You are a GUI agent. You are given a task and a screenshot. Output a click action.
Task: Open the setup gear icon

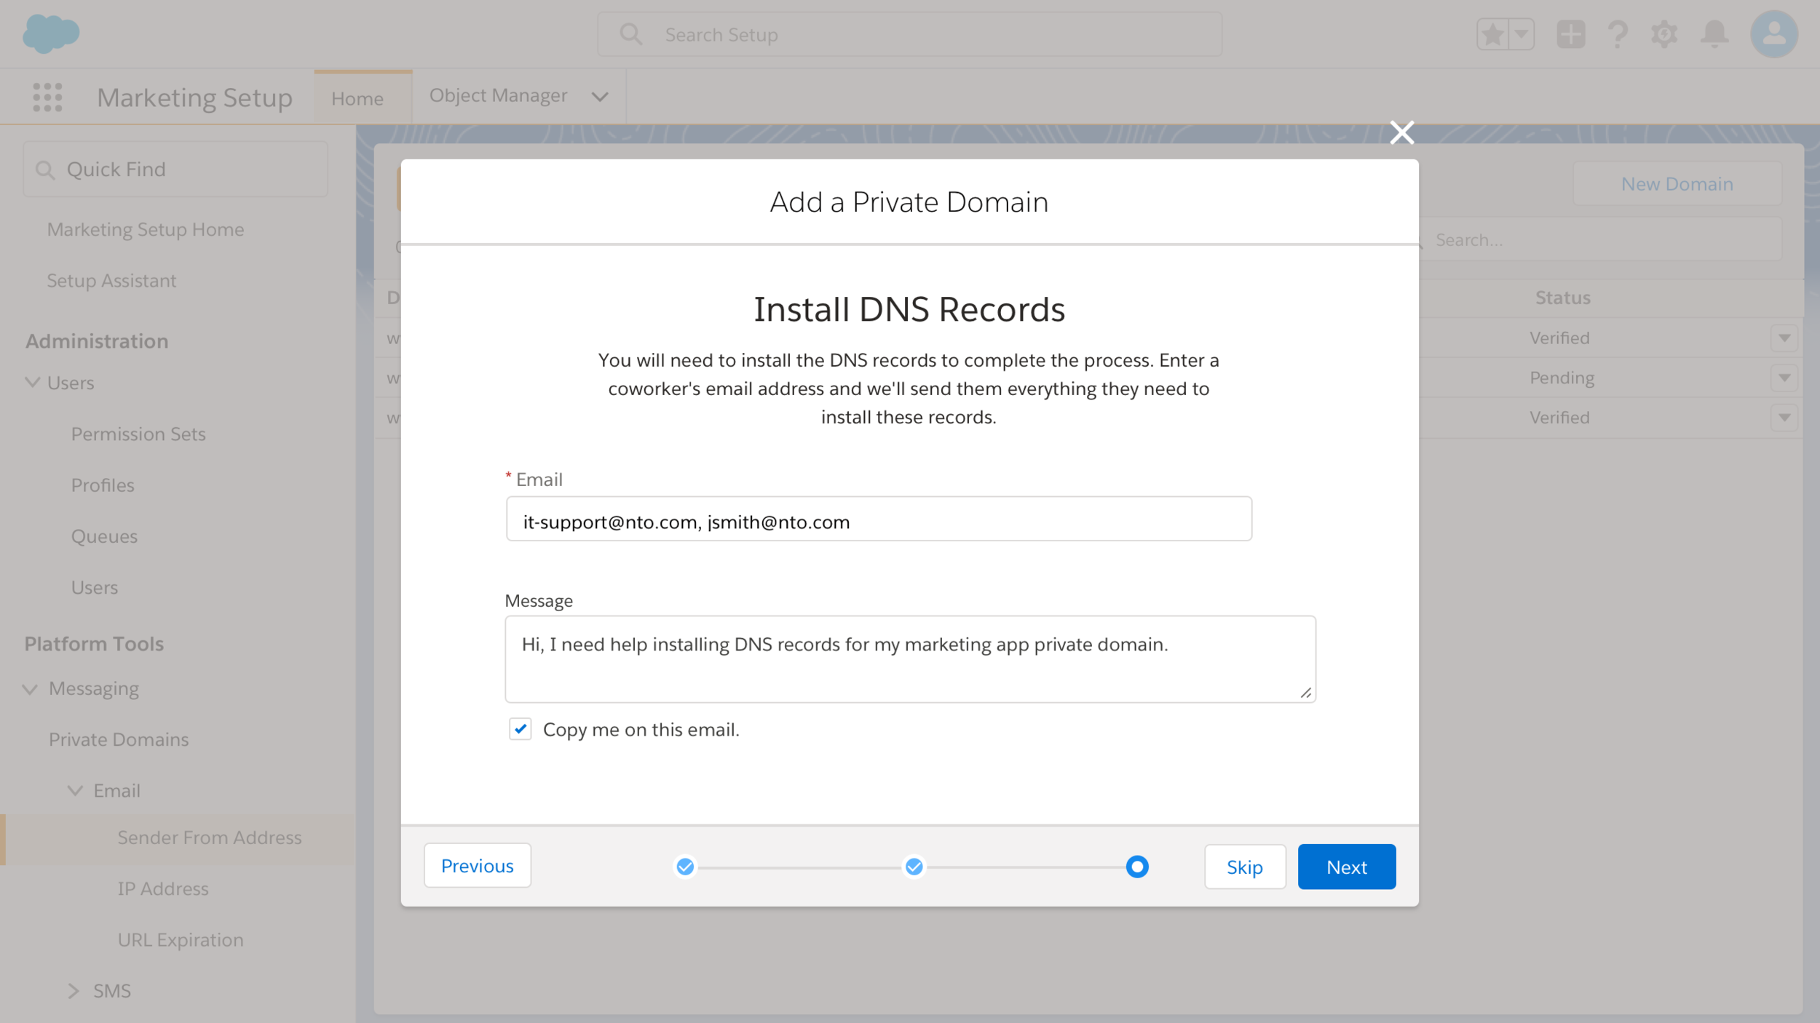1664,34
